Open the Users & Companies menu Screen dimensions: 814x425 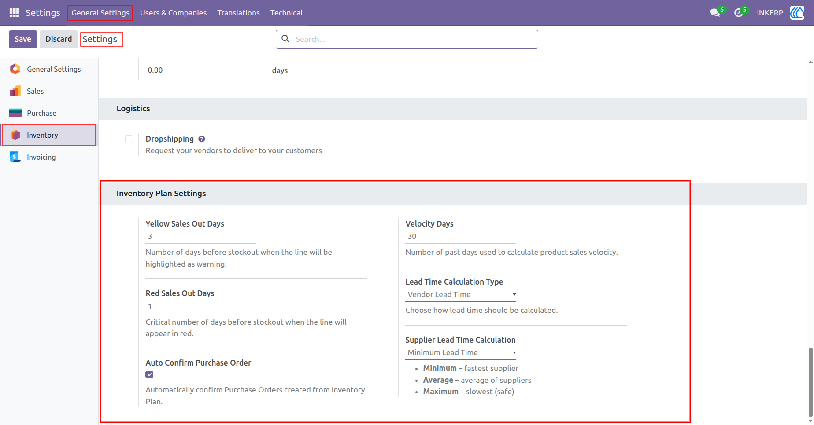[x=173, y=13]
